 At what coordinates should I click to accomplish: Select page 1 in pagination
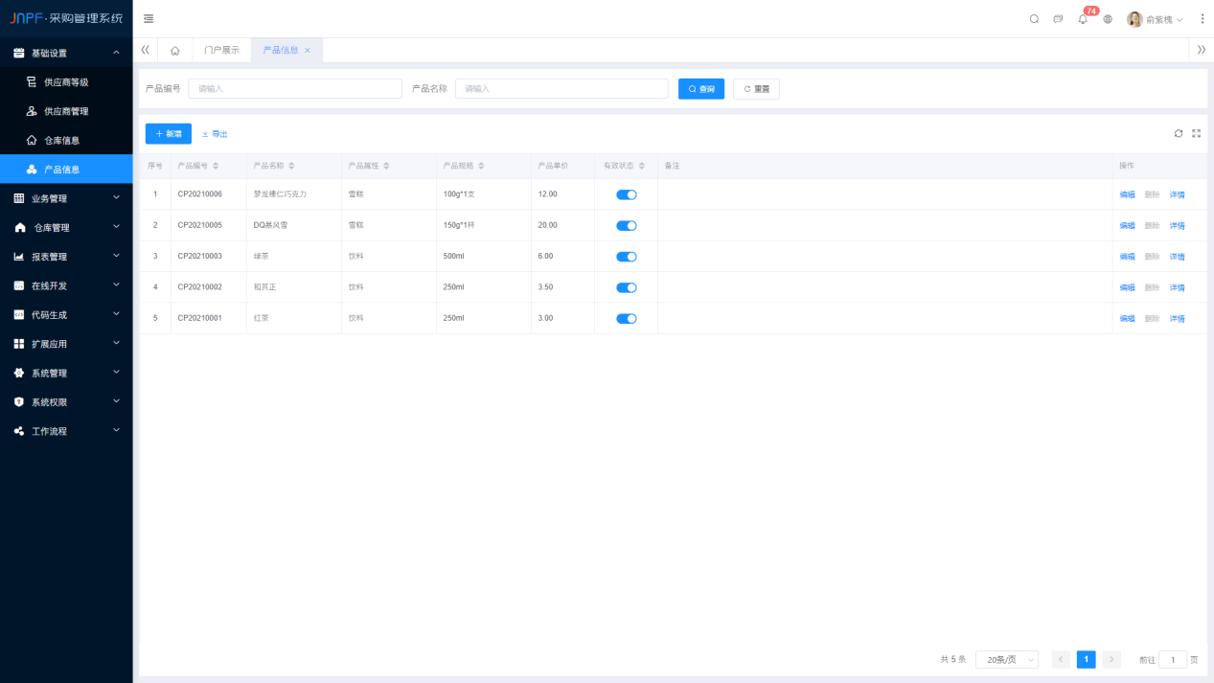point(1086,660)
